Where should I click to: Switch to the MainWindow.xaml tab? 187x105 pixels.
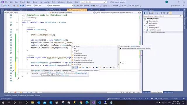[94, 10]
